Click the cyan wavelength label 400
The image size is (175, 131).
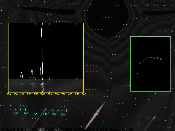coord(63,115)
